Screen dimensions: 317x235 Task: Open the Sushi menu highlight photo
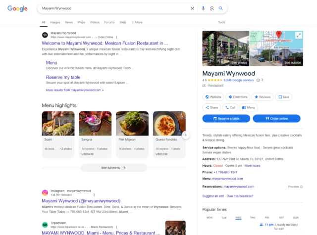pyautogui.click(x=58, y=123)
